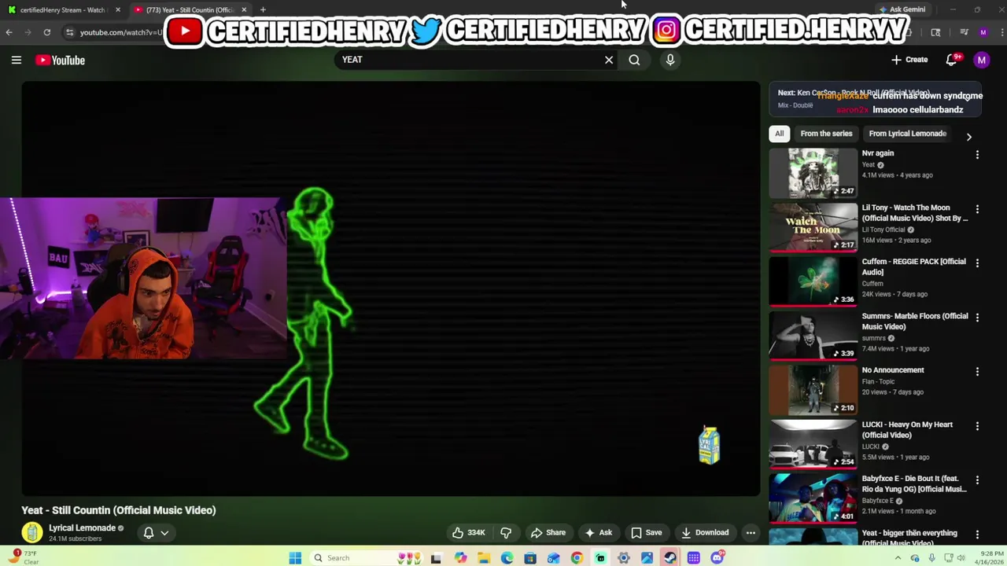1007x566 pixels.
Task: Go back in browser history
Action: (x=9, y=32)
